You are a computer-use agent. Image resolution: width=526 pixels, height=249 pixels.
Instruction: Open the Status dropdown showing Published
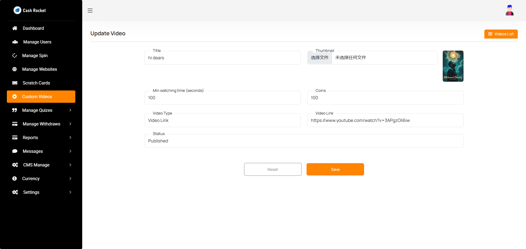[x=304, y=141]
